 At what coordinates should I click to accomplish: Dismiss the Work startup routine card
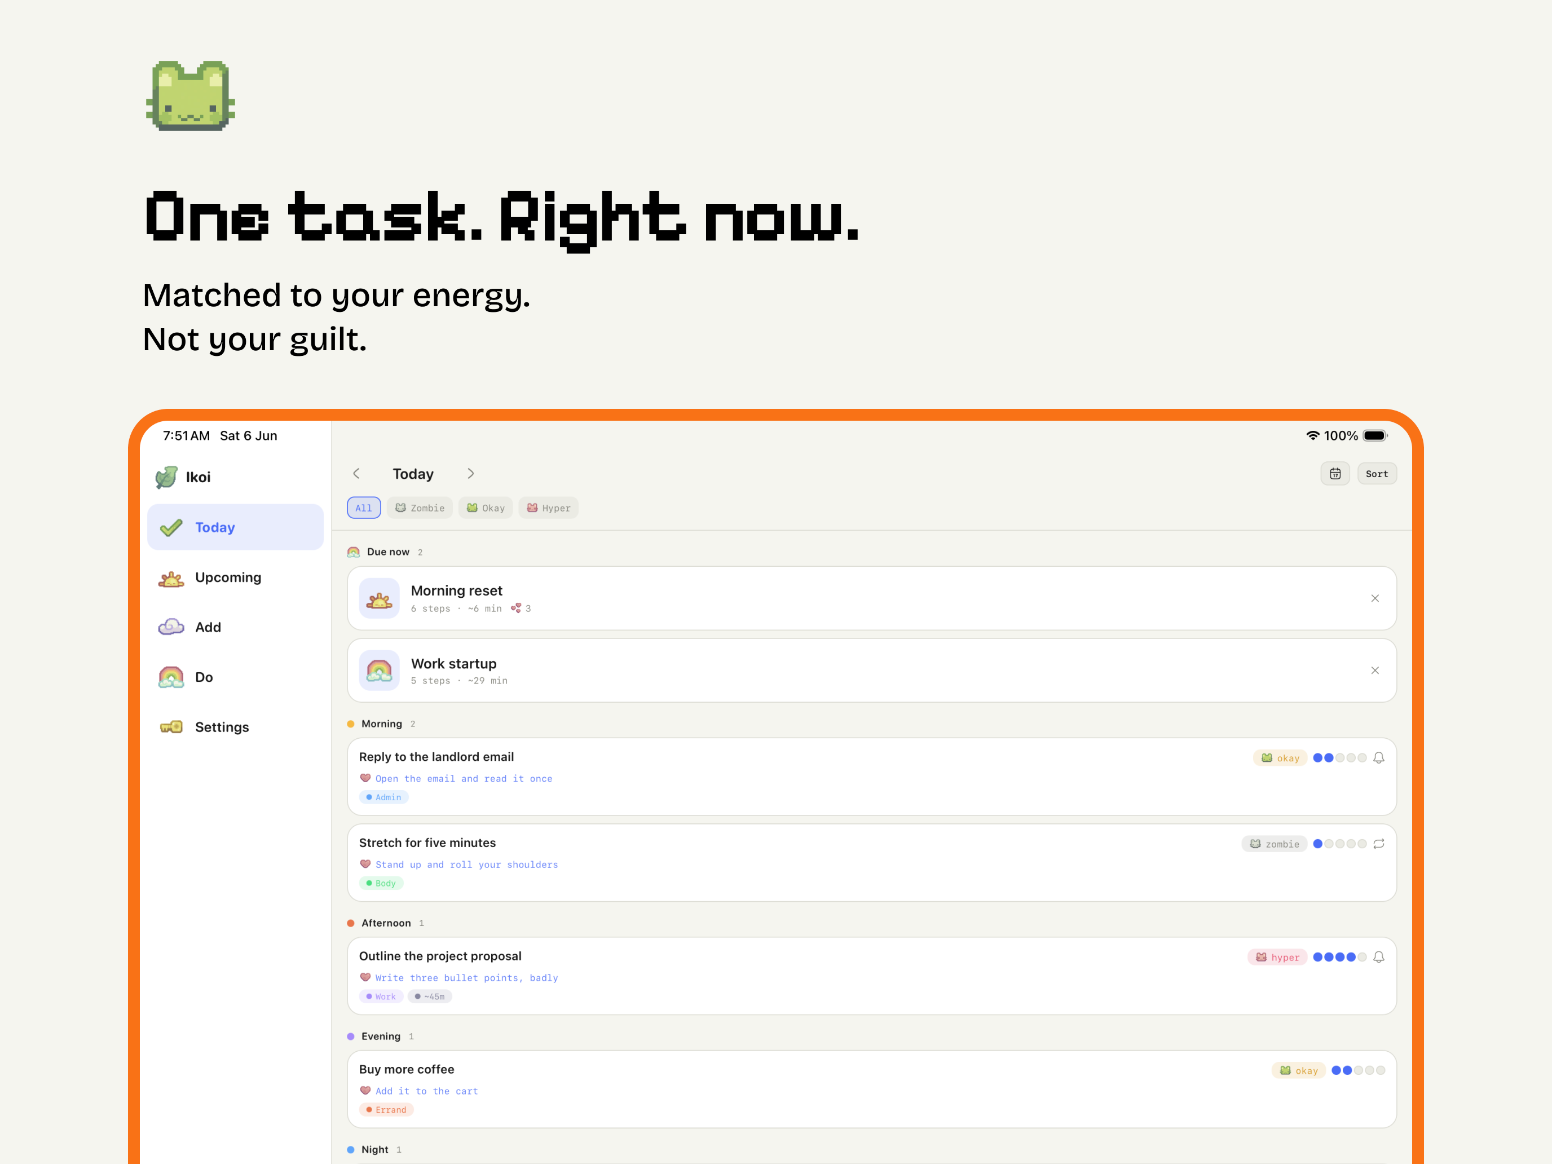coord(1374,671)
